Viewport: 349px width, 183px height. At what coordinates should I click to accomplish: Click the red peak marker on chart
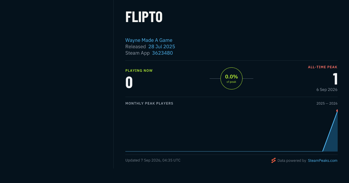337,111
